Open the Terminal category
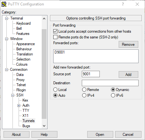145x140 pixels. (x=17, y=18)
